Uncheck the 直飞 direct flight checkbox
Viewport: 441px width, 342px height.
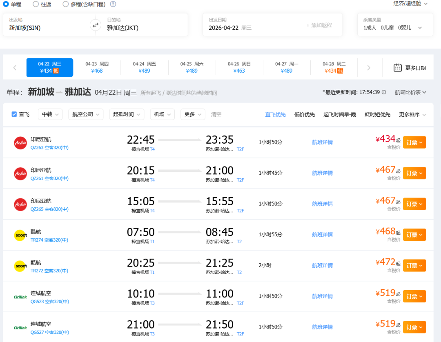[14, 114]
